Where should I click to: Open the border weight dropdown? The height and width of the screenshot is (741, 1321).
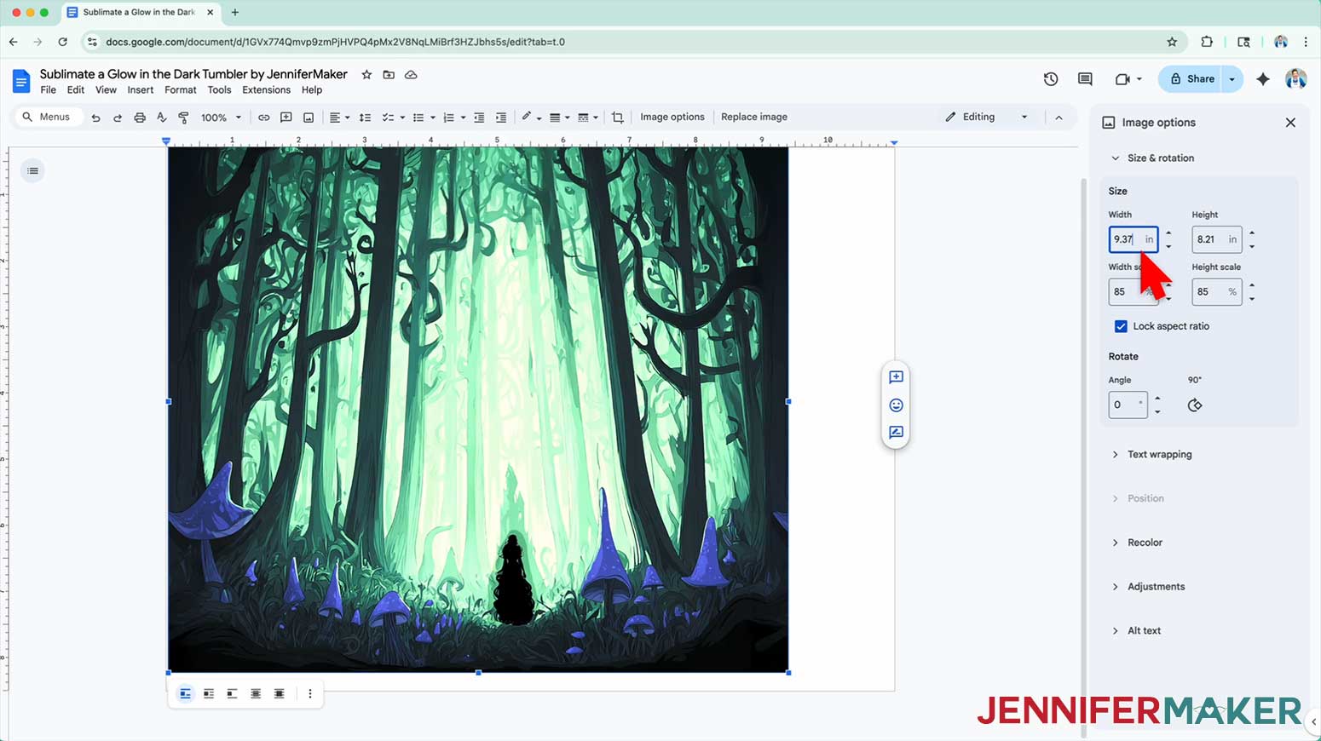pos(560,118)
